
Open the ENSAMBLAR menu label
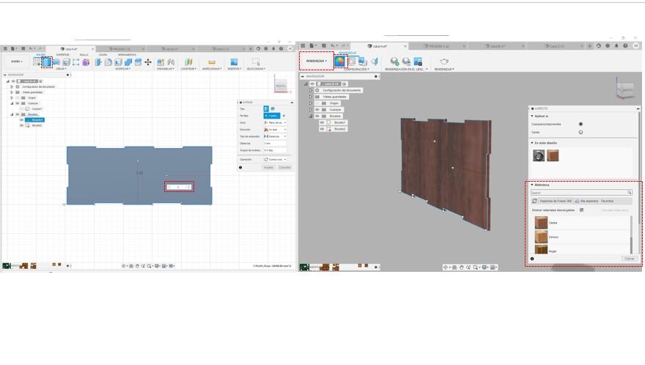[x=166, y=69]
